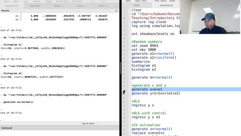This screenshot has height=136, width=241.
Task: Click Open in Stata main toolbar
Action: (x=6, y=1)
